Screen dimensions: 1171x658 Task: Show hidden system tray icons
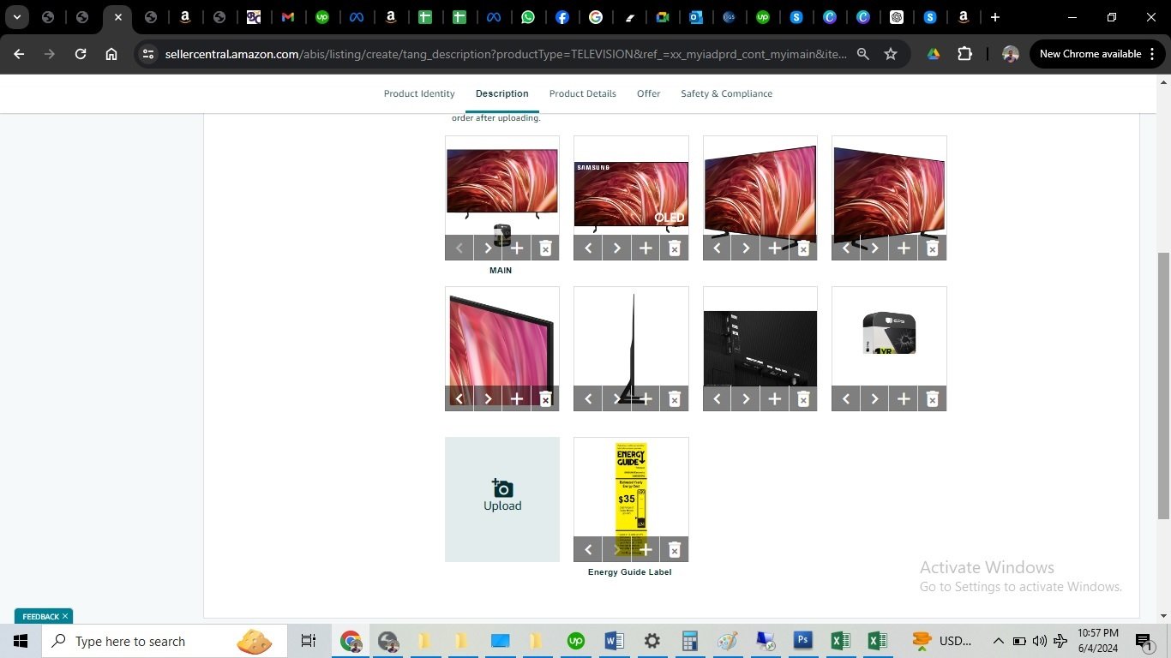point(998,641)
